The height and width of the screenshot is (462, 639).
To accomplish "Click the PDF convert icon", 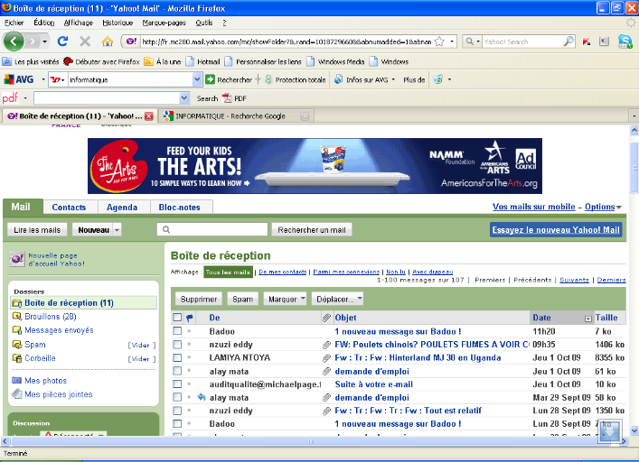I will pos(227,98).
